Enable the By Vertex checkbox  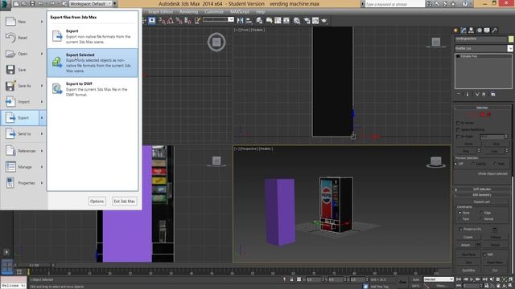[x=459, y=123]
